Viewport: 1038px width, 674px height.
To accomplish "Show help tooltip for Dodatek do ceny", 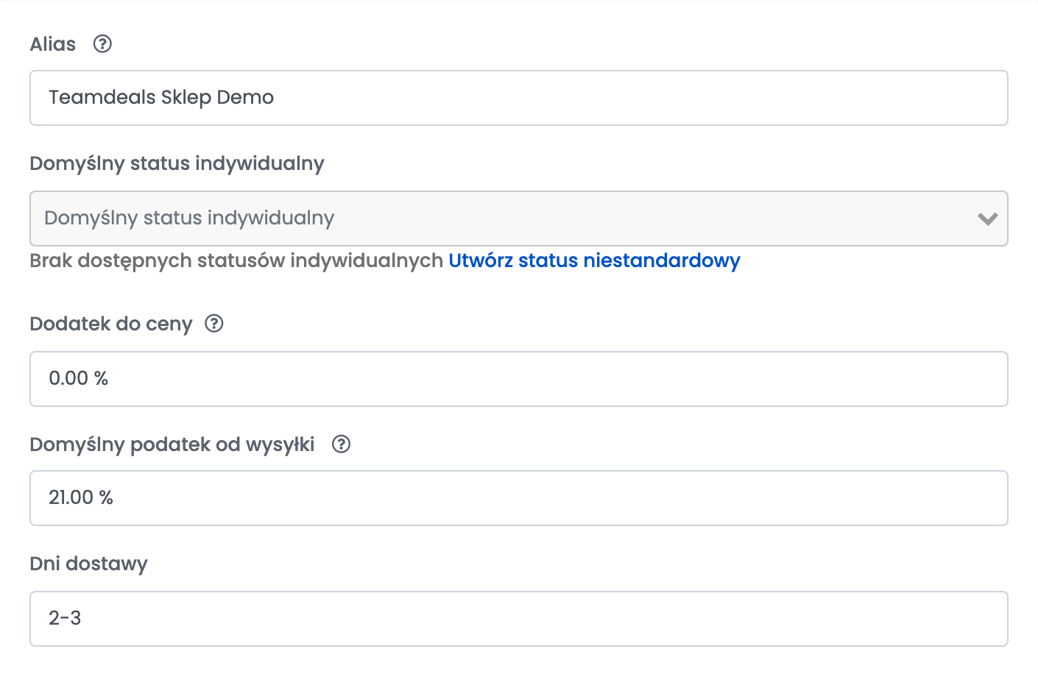I will [213, 324].
